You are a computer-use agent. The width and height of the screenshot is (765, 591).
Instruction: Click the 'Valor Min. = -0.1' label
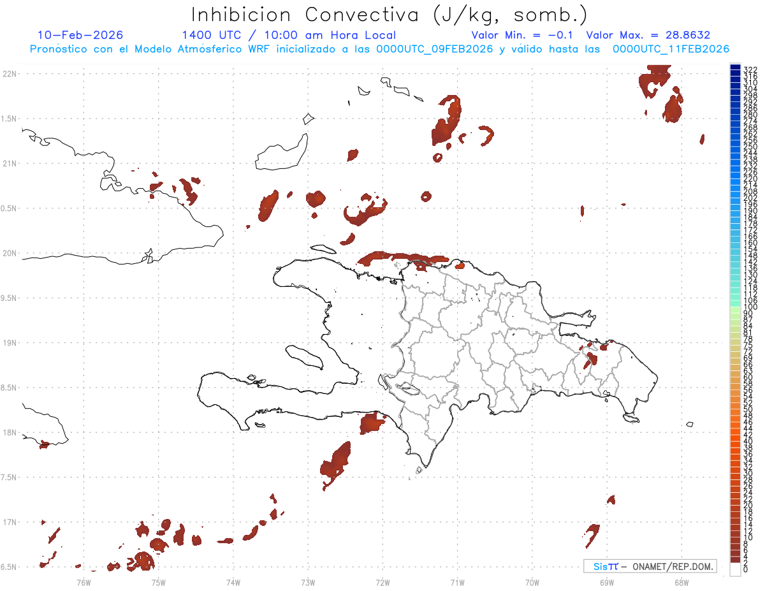523,35
